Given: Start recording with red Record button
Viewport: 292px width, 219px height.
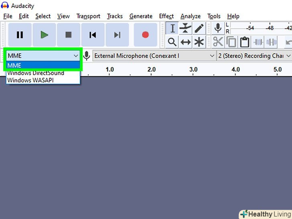Looking at the screenshot, I should tap(145, 35).
